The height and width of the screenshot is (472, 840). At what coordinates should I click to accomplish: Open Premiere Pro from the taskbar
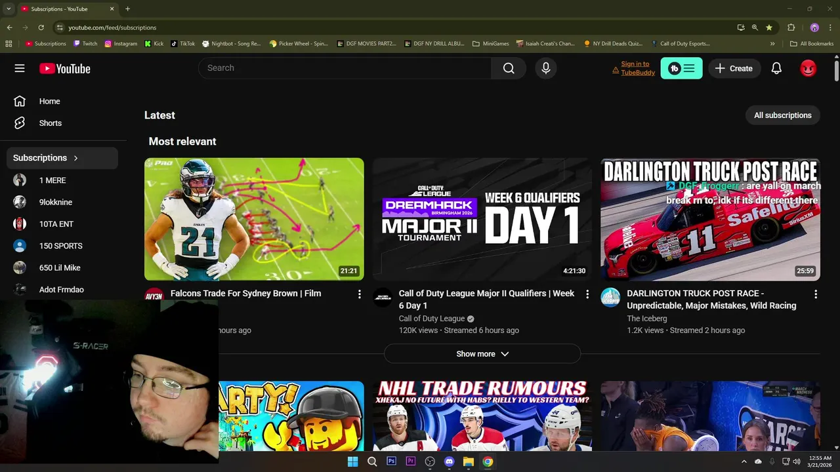(411, 462)
